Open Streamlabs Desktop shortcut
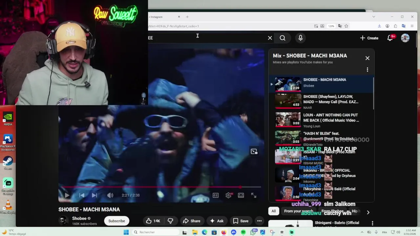420x236 pixels. 8,186
